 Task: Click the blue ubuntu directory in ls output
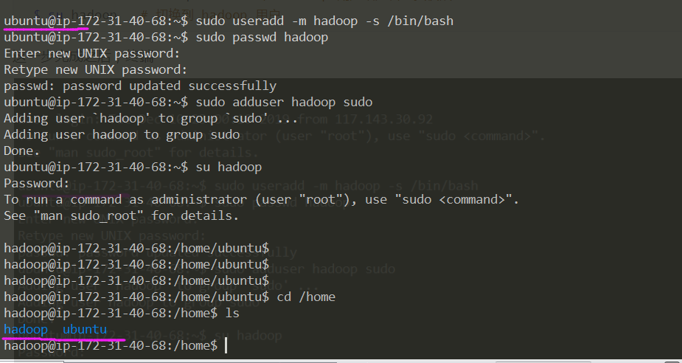[x=85, y=329]
